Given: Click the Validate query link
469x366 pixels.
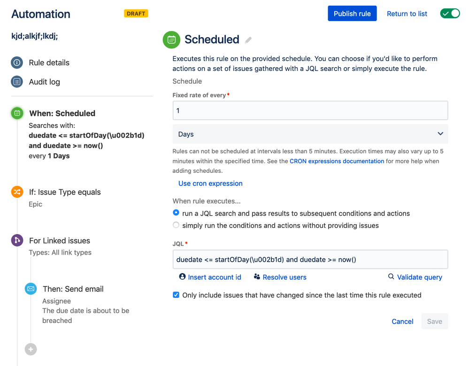Looking at the screenshot, I should point(419,277).
